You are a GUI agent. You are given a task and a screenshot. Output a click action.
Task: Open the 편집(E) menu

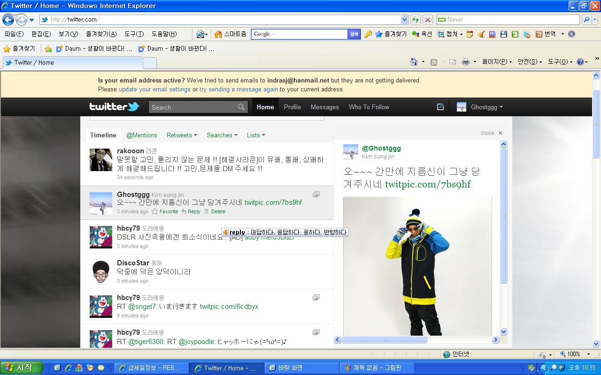coord(41,34)
